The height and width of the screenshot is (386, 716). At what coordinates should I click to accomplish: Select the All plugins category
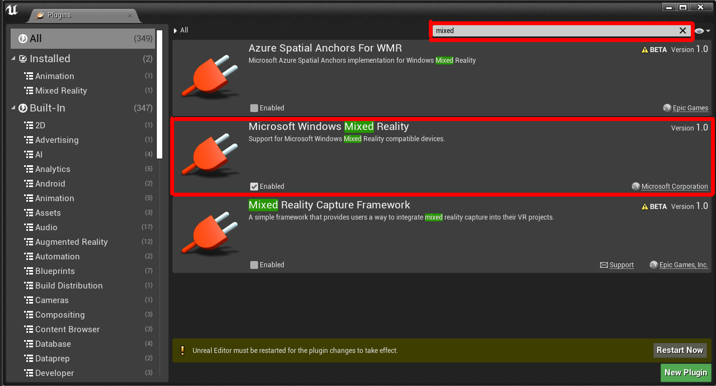pos(83,39)
